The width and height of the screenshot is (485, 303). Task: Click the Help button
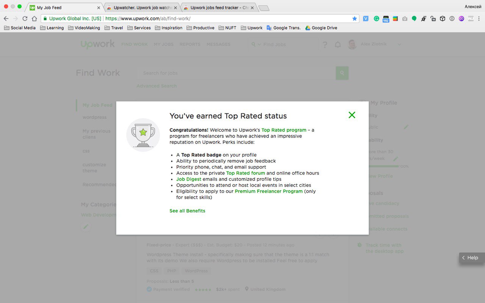pos(472,258)
